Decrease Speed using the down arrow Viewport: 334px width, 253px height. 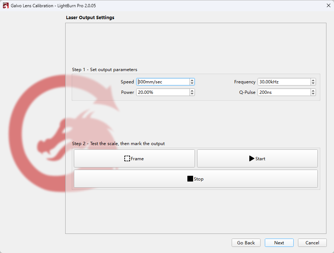pyautogui.click(x=192, y=84)
